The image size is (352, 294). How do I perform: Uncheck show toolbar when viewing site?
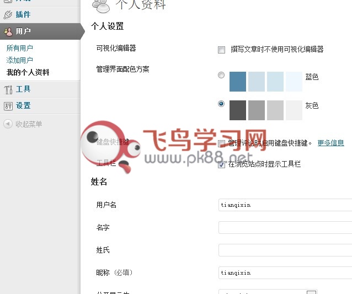click(x=222, y=164)
